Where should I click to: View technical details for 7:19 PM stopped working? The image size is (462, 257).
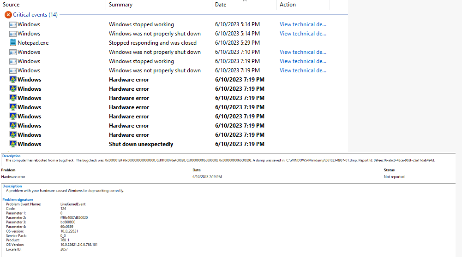coord(303,61)
